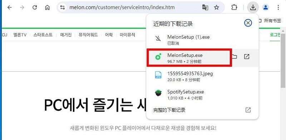
Task: Open the 어학 menu item
Action: [109, 35]
